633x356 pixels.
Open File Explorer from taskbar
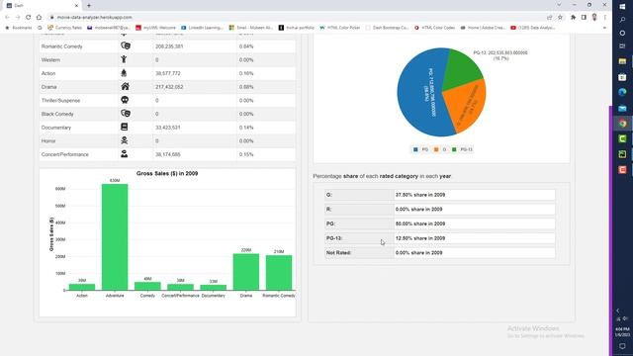(622, 61)
